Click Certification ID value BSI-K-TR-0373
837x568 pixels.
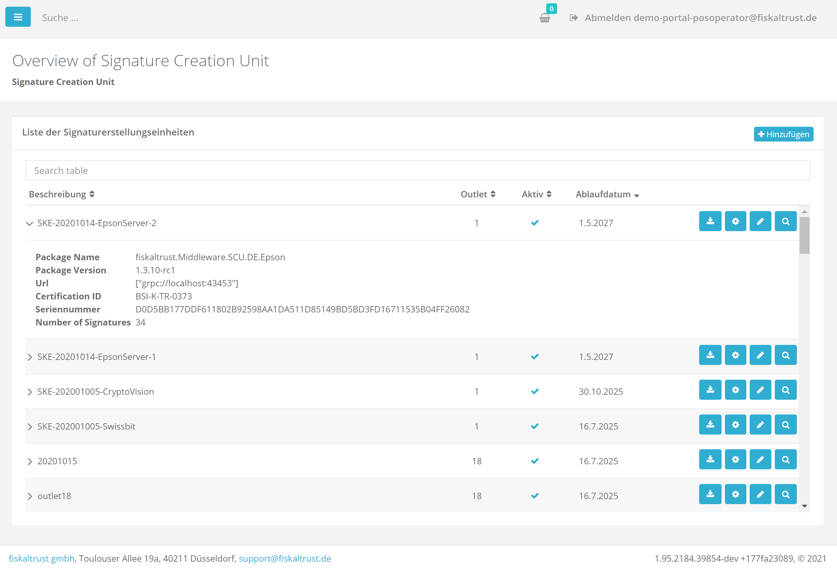164,296
